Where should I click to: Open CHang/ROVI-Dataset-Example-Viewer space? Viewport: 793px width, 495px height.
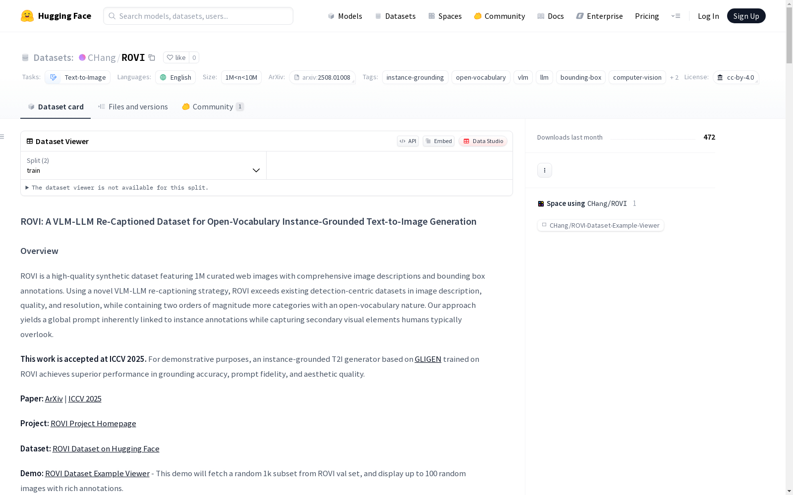pyautogui.click(x=601, y=226)
